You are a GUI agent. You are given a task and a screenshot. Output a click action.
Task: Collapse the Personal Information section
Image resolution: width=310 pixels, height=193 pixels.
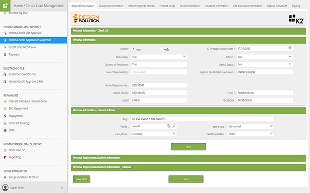click(301, 40)
